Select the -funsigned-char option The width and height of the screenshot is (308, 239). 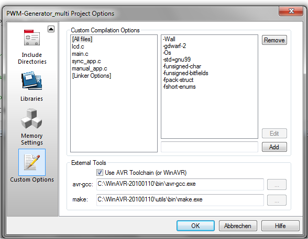[182, 66]
